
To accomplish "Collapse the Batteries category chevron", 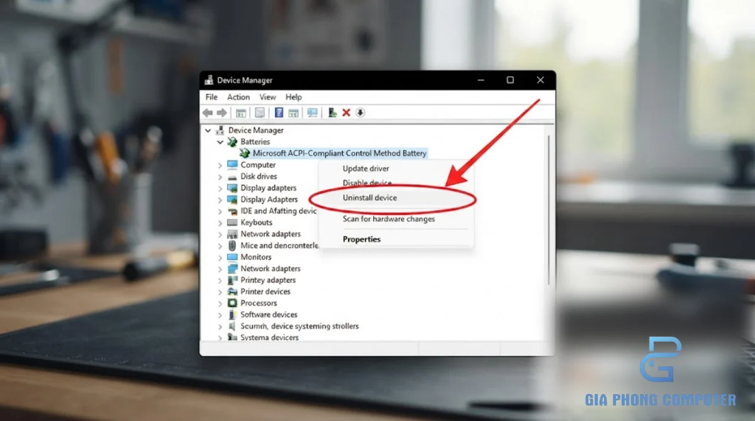I will point(220,142).
